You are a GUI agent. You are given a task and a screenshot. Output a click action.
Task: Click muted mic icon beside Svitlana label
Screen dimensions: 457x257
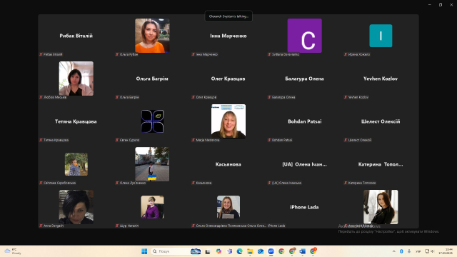click(x=269, y=54)
